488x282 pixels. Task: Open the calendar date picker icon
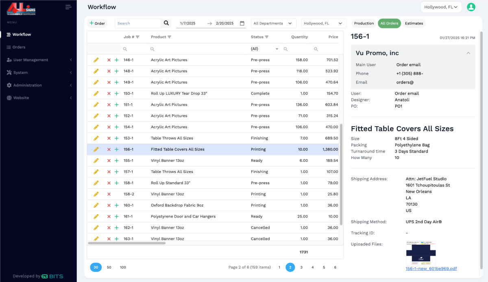coord(242,23)
